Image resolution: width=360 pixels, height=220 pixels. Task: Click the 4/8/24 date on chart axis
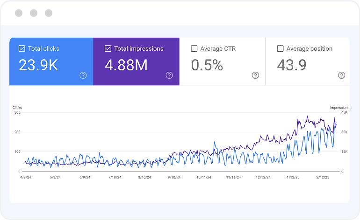coord(25,177)
